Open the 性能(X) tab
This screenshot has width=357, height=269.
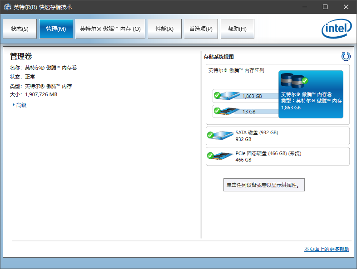[x=164, y=29]
